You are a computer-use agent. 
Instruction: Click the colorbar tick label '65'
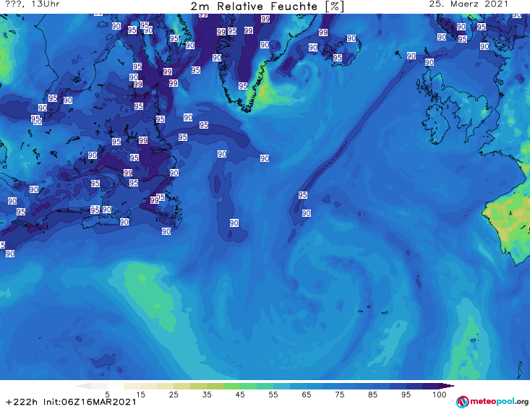click(306, 395)
